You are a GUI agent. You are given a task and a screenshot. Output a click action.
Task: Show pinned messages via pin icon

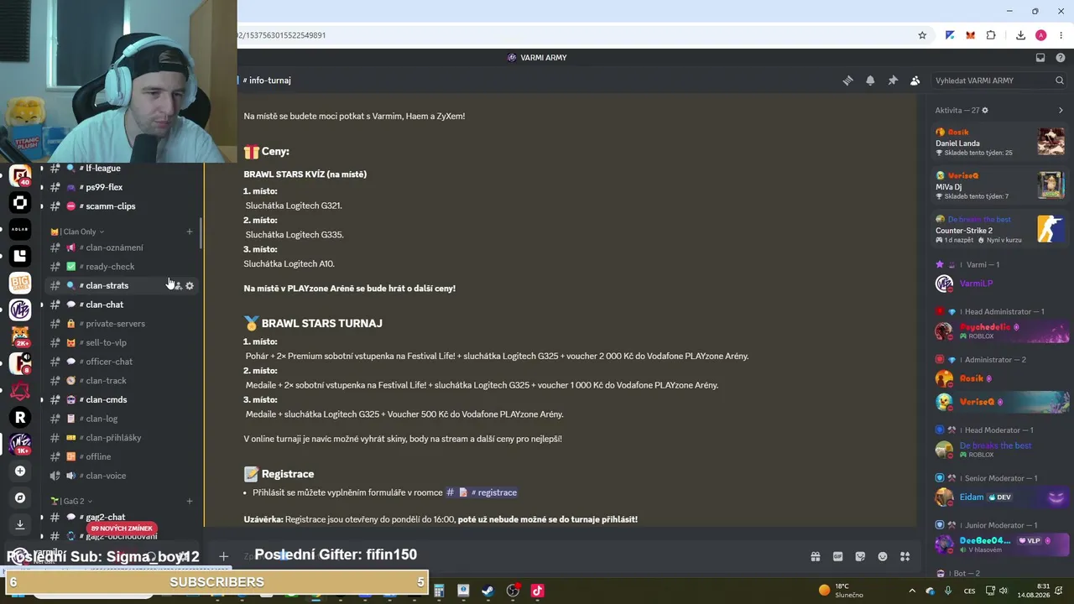tap(893, 81)
